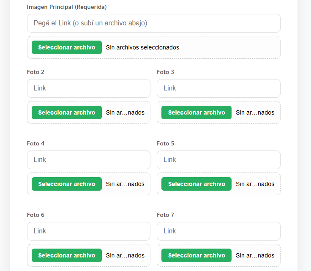Click the Foto 7 'Sin ar...nados' status text
Viewport: 311px width, 271px height.
click(255, 255)
